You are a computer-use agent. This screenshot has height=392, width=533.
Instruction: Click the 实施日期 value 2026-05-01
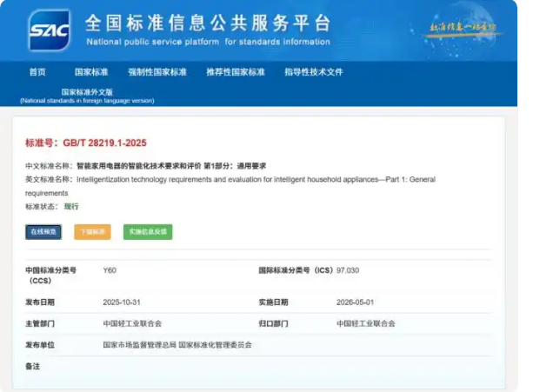356,302
